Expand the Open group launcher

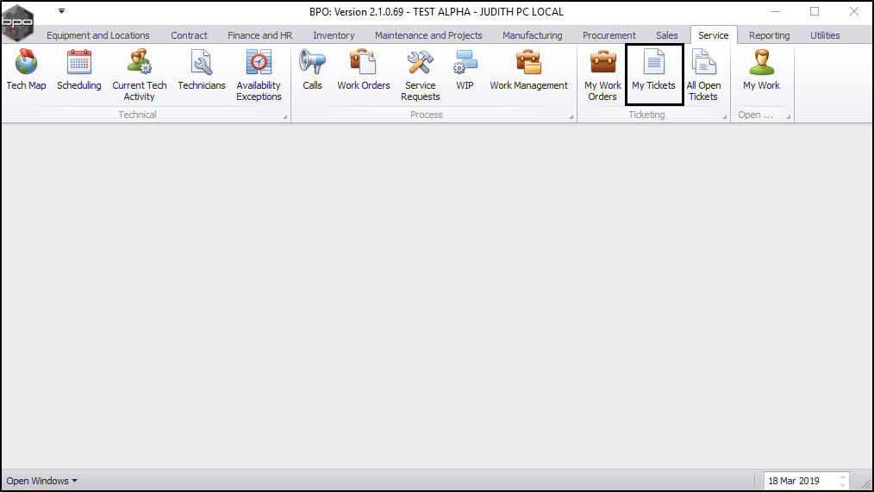point(788,116)
